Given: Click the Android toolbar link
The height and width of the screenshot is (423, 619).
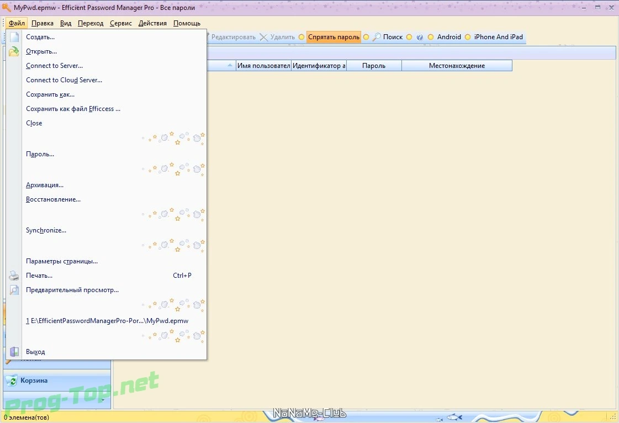Looking at the screenshot, I should (449, 37).
